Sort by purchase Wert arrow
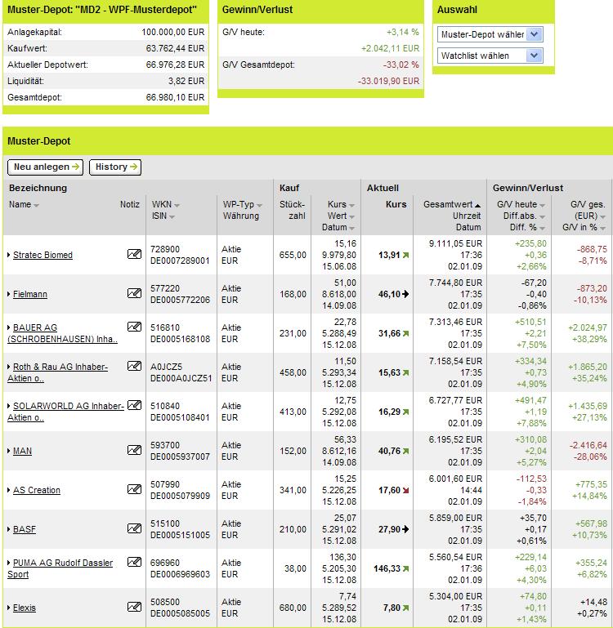Image resolution: width=613 pixels, height=628 pixels. coord(351,217)
